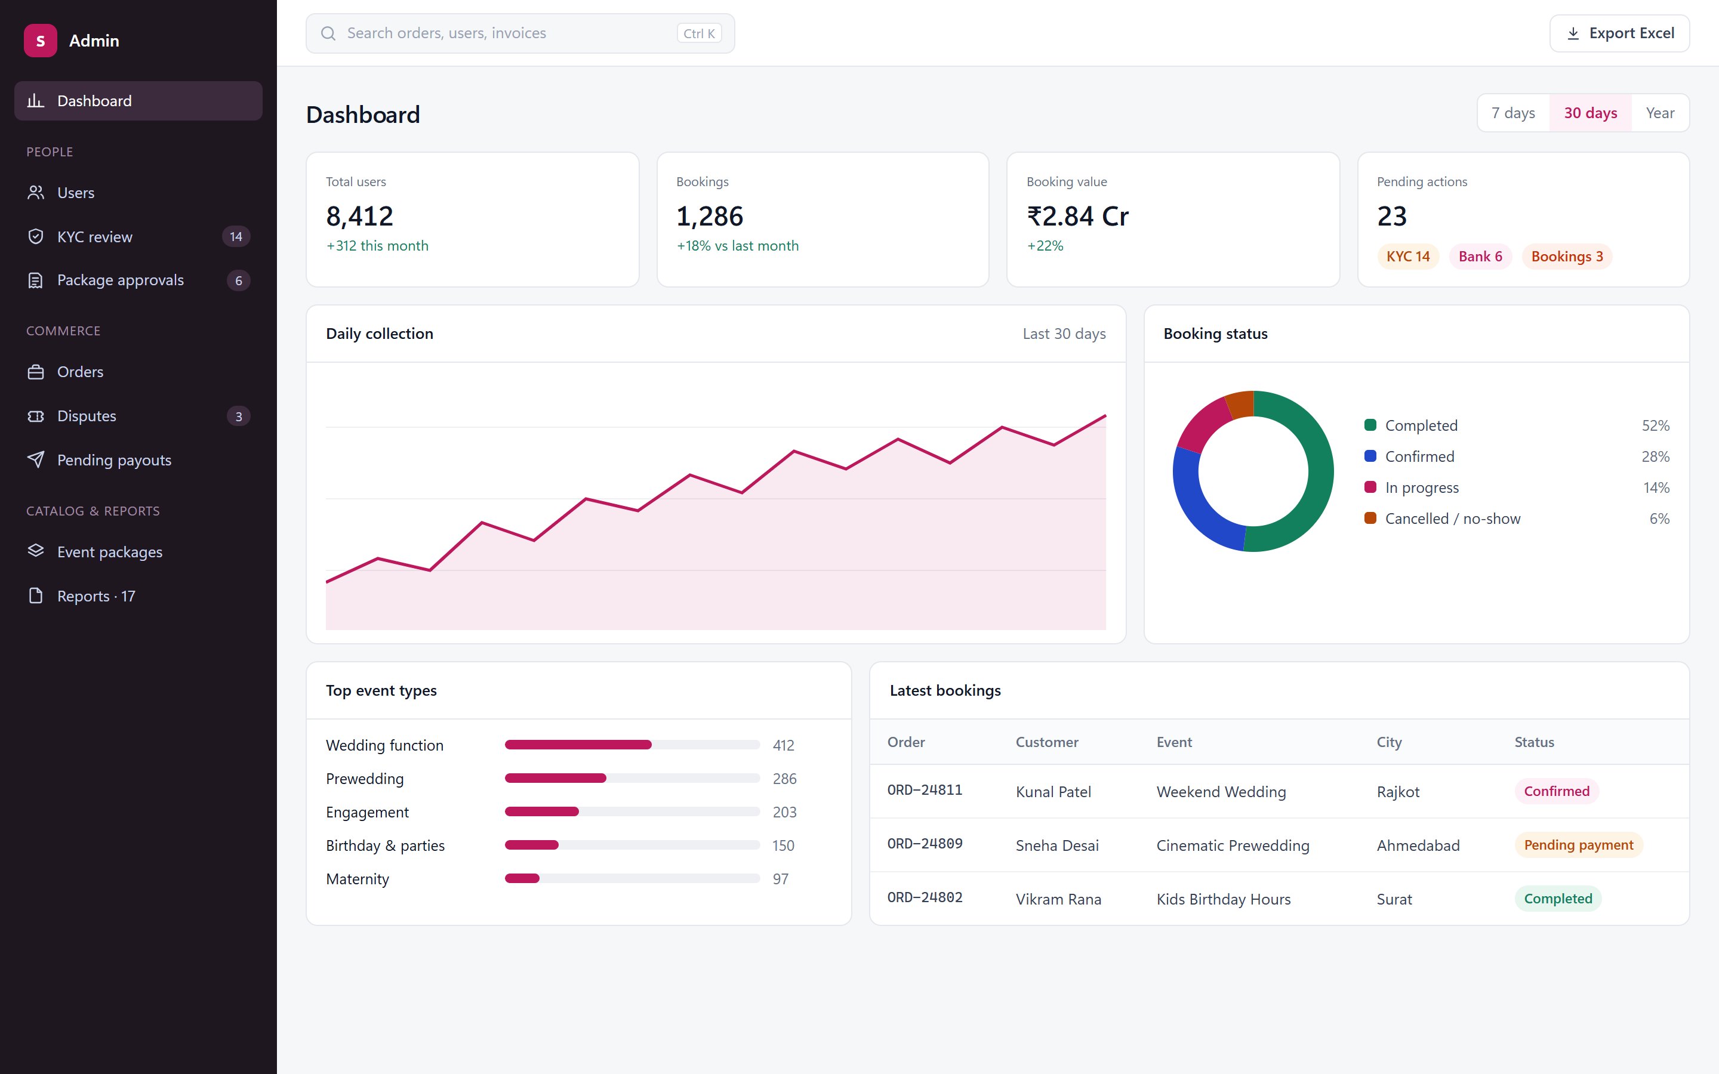1719x1074 pixels.
Task: Click the KYC 14 pending chip
Action: (1408, 257)
